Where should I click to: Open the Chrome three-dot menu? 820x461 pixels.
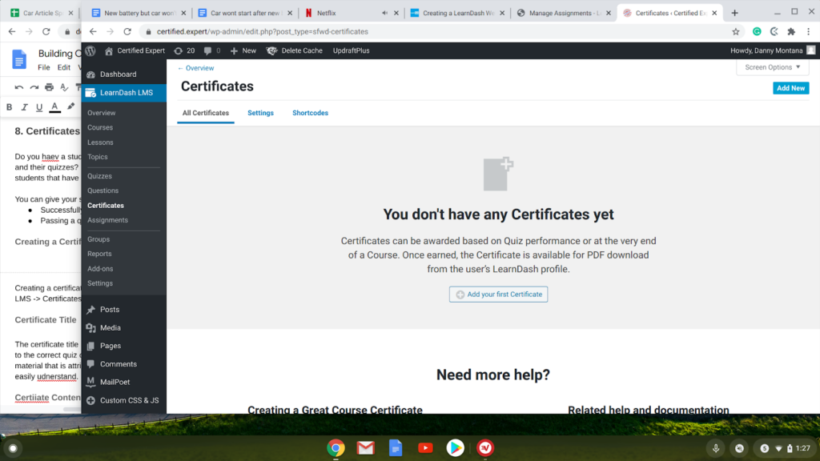click(809, 32)
